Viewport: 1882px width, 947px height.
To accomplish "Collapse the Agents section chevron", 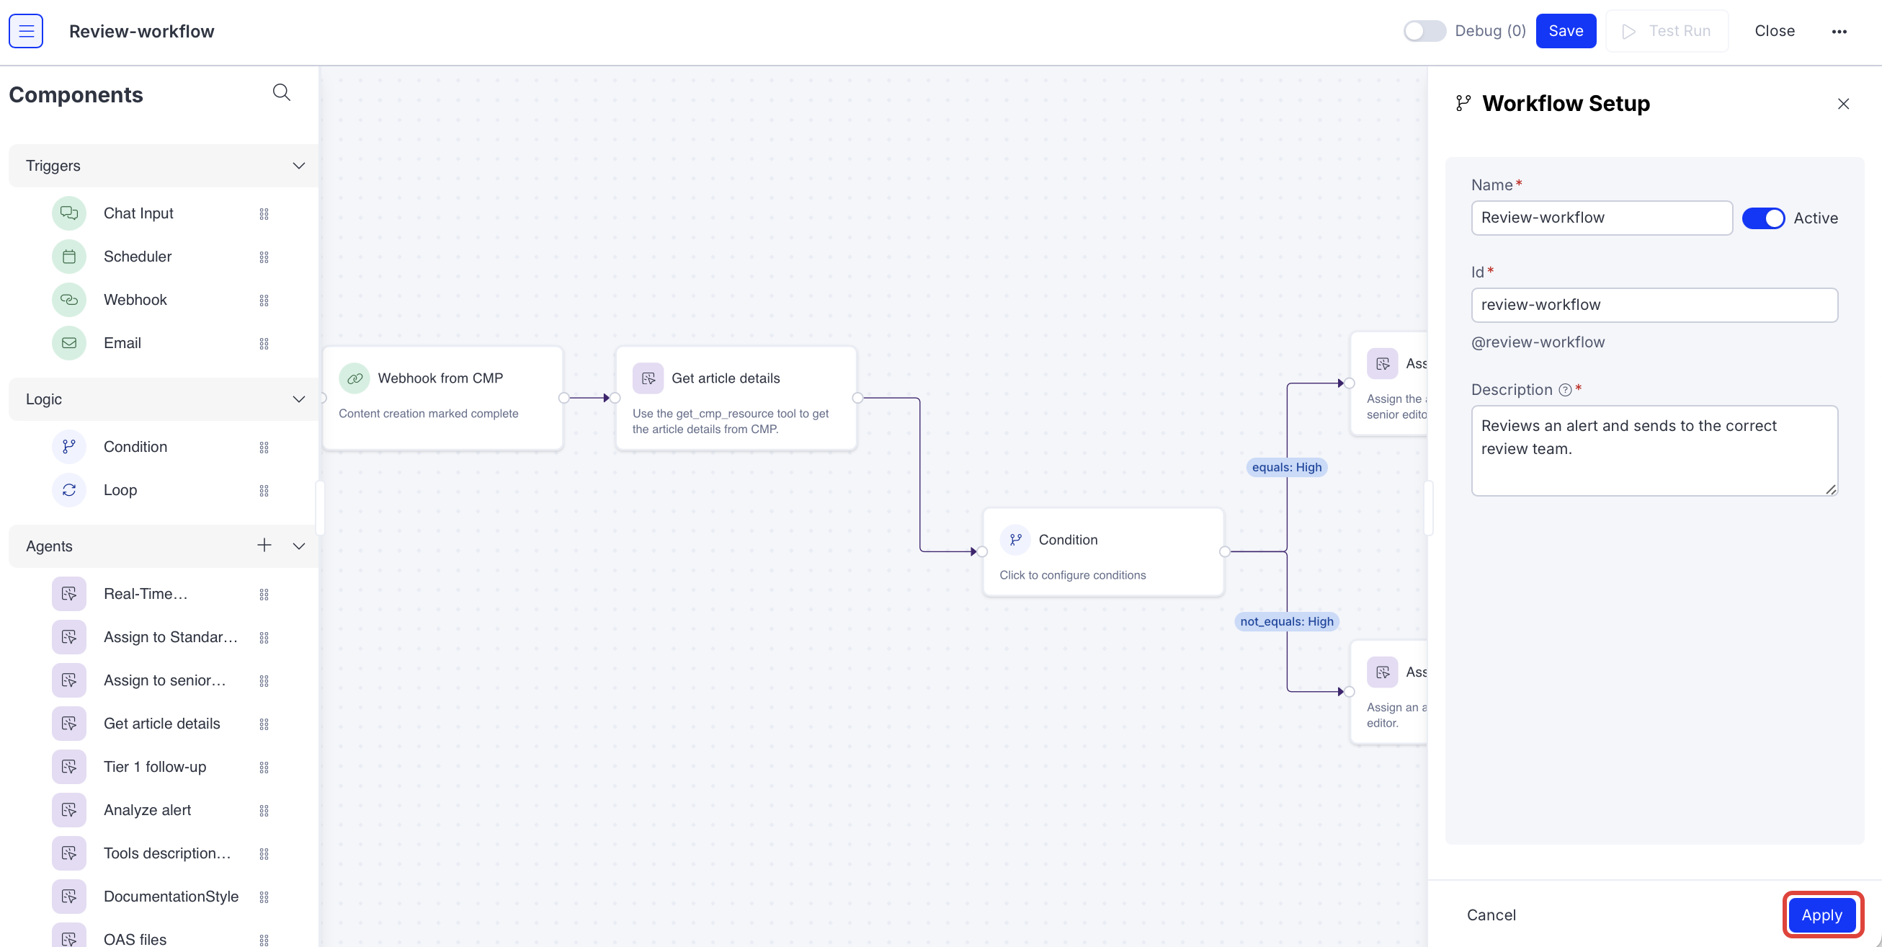I will (x=298, y=546).
